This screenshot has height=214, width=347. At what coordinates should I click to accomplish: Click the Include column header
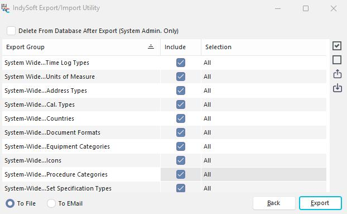click(x=181, y=47)
